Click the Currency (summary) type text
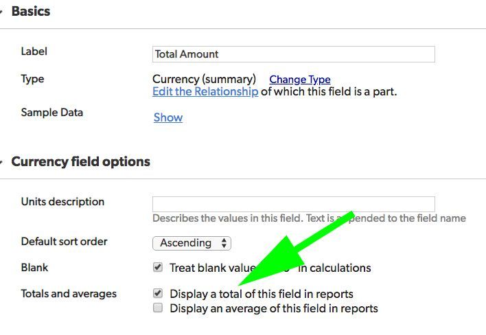This screenshot has width=486, height=335. click(x=205, y=80)
